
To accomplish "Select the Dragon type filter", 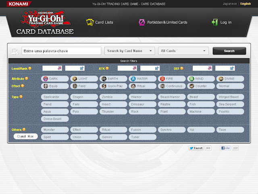I will click(84, 97).
